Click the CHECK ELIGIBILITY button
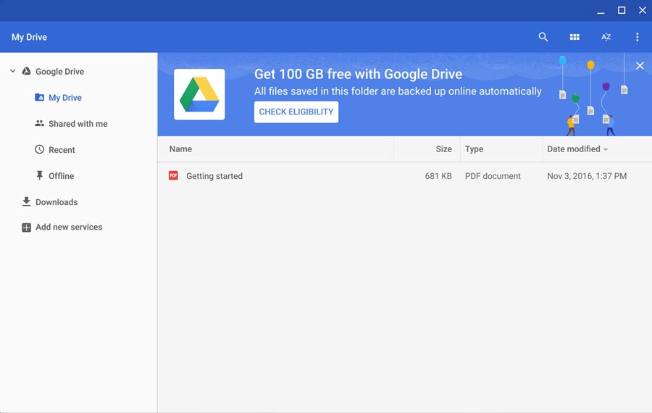The height and width of the screenshot is (413, 652). click(x=296, y=112)
